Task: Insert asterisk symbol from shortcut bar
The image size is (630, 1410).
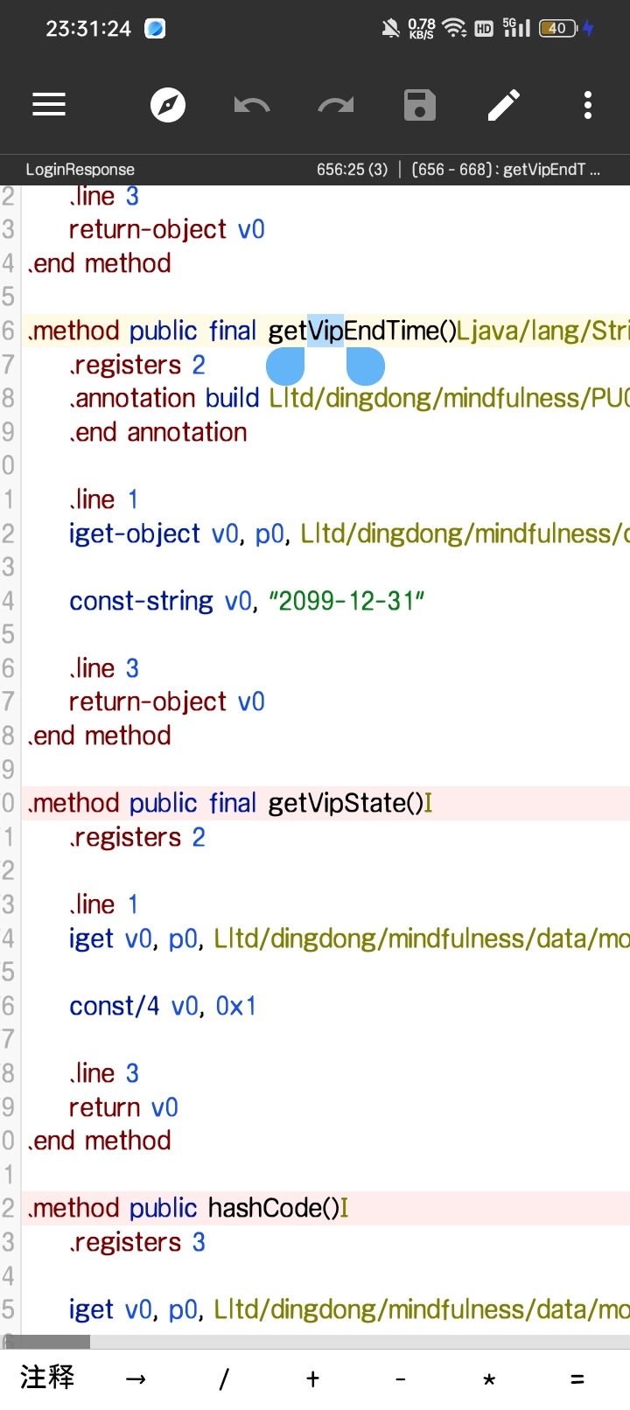Action: click(489, 1380)
